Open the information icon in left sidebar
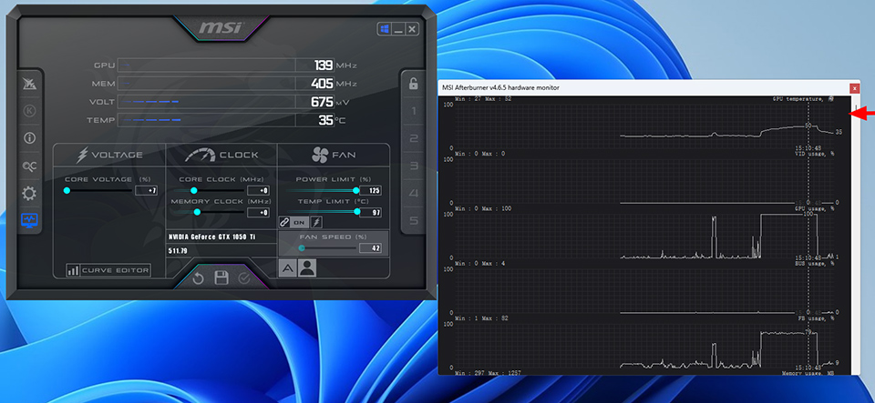This screenshot has width=875, height=403. pyautogui.click(x=30, y=138)
